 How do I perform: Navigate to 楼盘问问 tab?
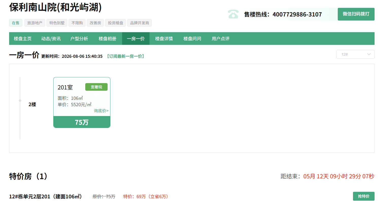(192, 39)
